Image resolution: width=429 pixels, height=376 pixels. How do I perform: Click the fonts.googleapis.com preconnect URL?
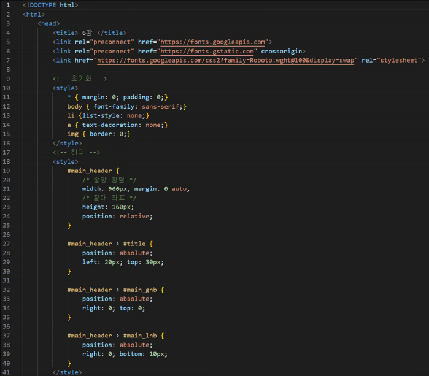tap(212, 42)
